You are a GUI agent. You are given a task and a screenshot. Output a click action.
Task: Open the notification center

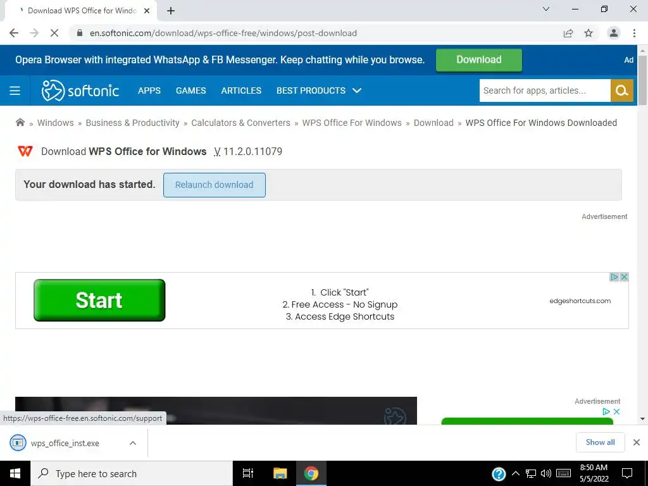(627, 473)
